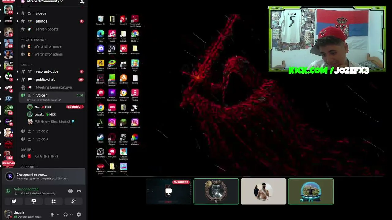Open the C'est quand tu veux quest banner
Screen dimensions: 392x220
(x=43, y=176)
